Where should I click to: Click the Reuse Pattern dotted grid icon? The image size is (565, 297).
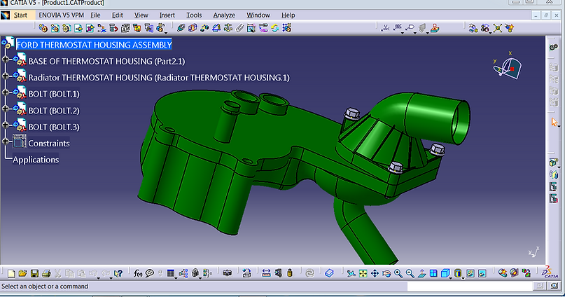coord(286,28)
